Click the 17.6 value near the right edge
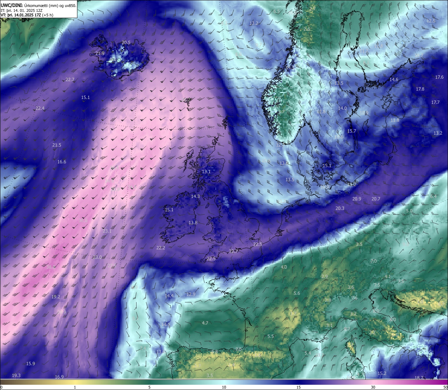 (x=439, y=77)
